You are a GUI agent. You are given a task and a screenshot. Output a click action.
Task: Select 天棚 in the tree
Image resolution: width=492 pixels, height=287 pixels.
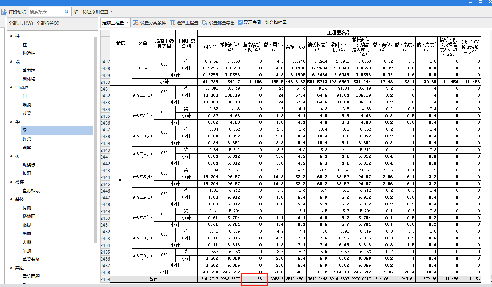click(x=27, y=242)
